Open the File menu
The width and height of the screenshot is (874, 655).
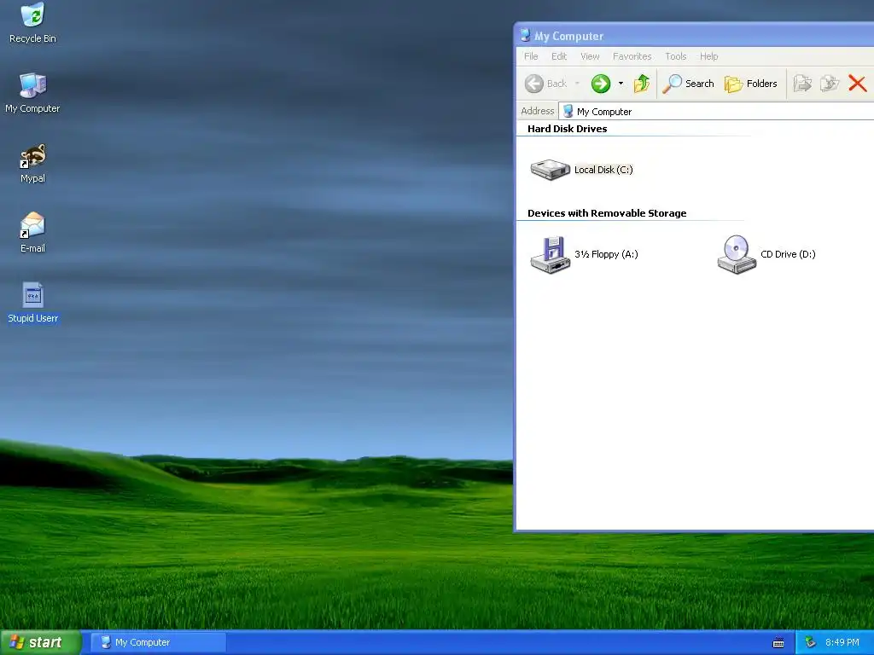(531, 56)
